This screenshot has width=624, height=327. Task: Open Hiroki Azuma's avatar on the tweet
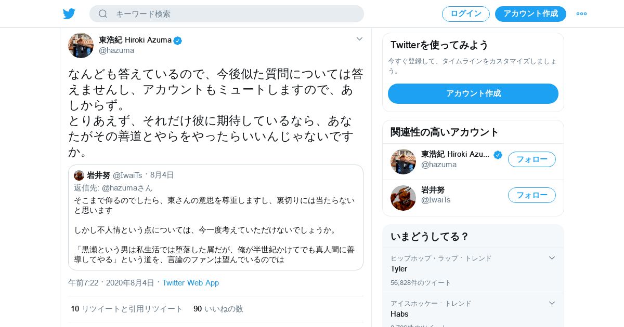pos(81,45)
